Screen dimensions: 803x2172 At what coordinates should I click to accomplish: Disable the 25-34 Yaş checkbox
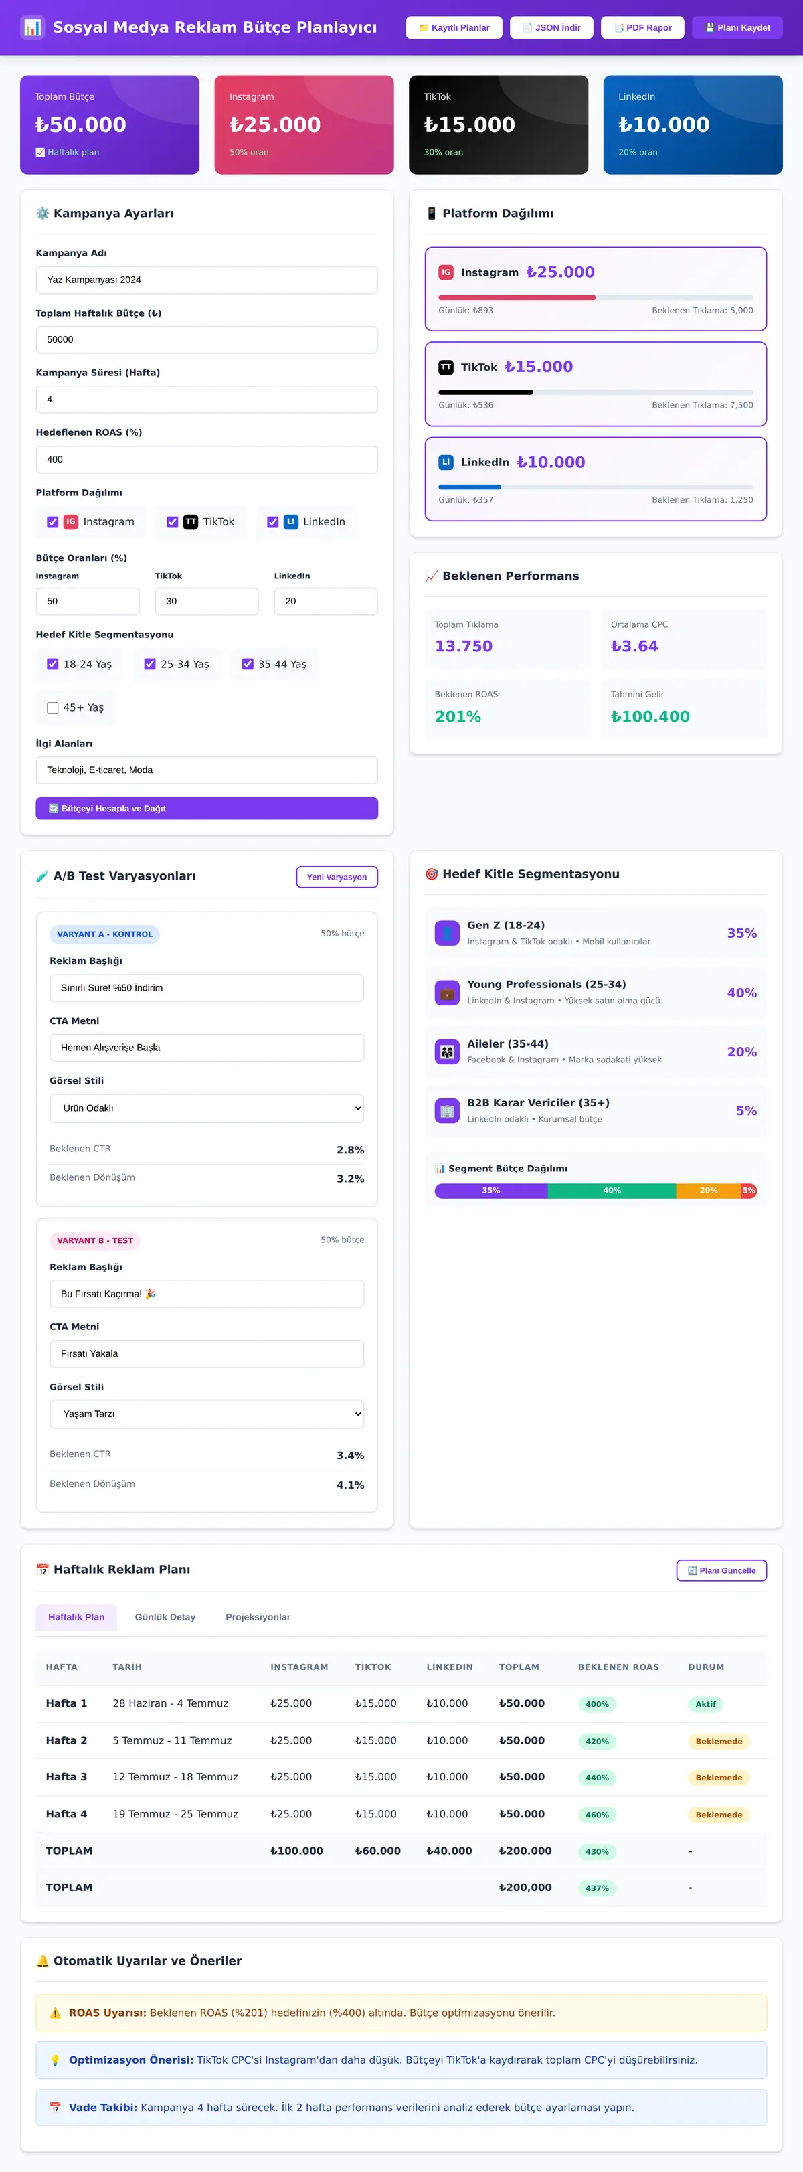[x=150, y=665]
